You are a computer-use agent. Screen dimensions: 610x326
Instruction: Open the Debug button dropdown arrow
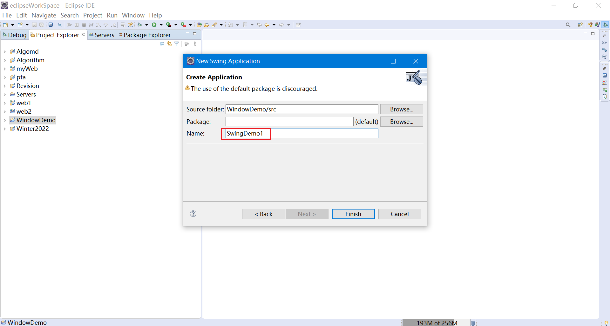click(x=146, y=25)
